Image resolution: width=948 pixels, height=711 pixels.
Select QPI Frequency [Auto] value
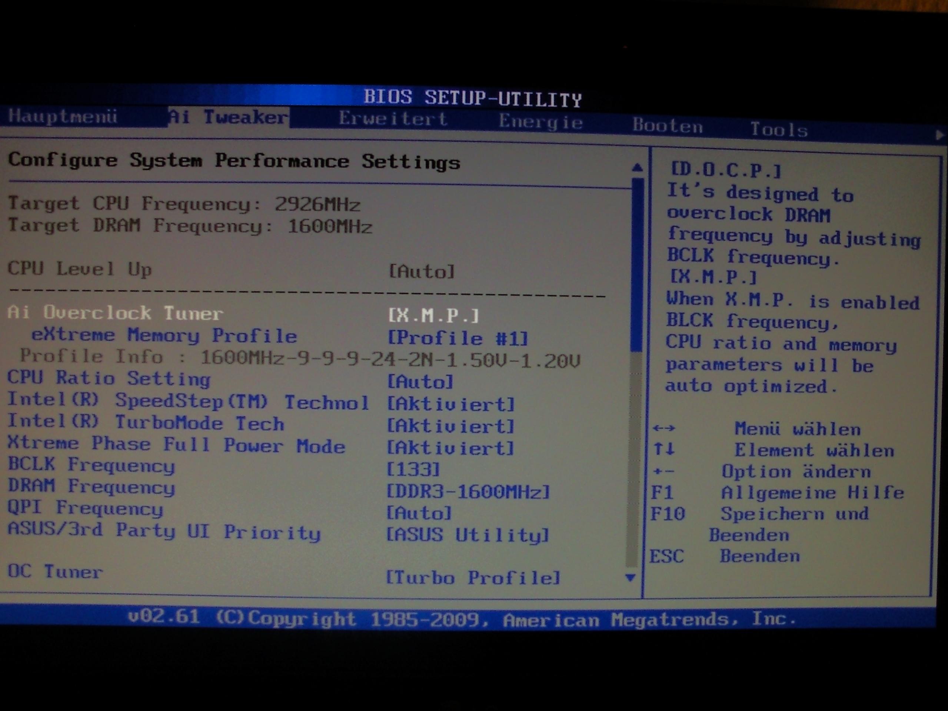tap(419, 512)
